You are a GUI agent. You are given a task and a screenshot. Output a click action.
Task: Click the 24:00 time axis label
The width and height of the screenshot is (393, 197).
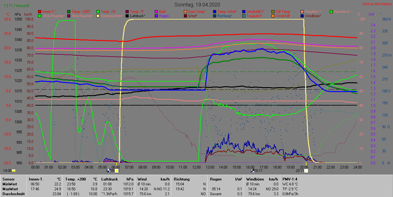358,167
